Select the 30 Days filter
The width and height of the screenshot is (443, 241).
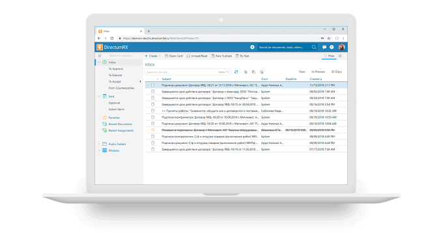point(336,72)
